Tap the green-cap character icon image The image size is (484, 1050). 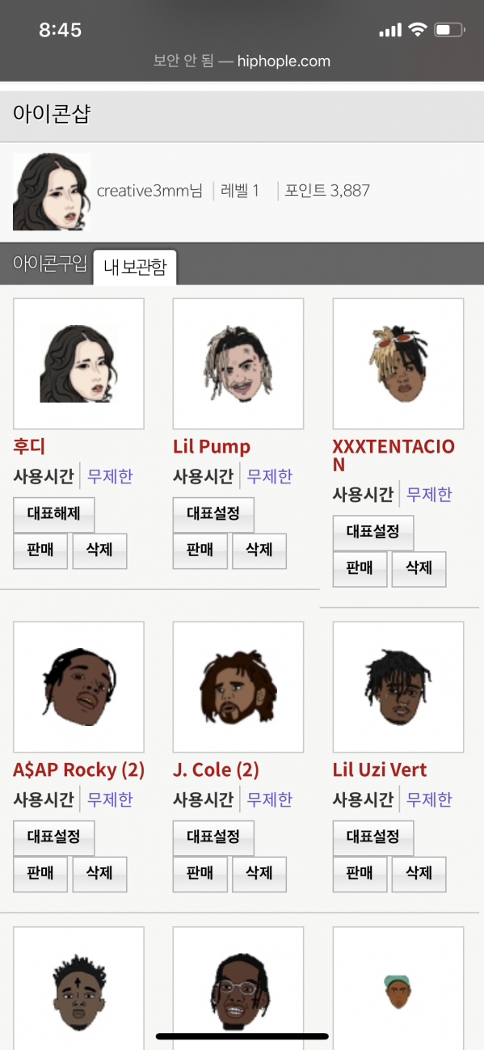[x=398, y=988]
